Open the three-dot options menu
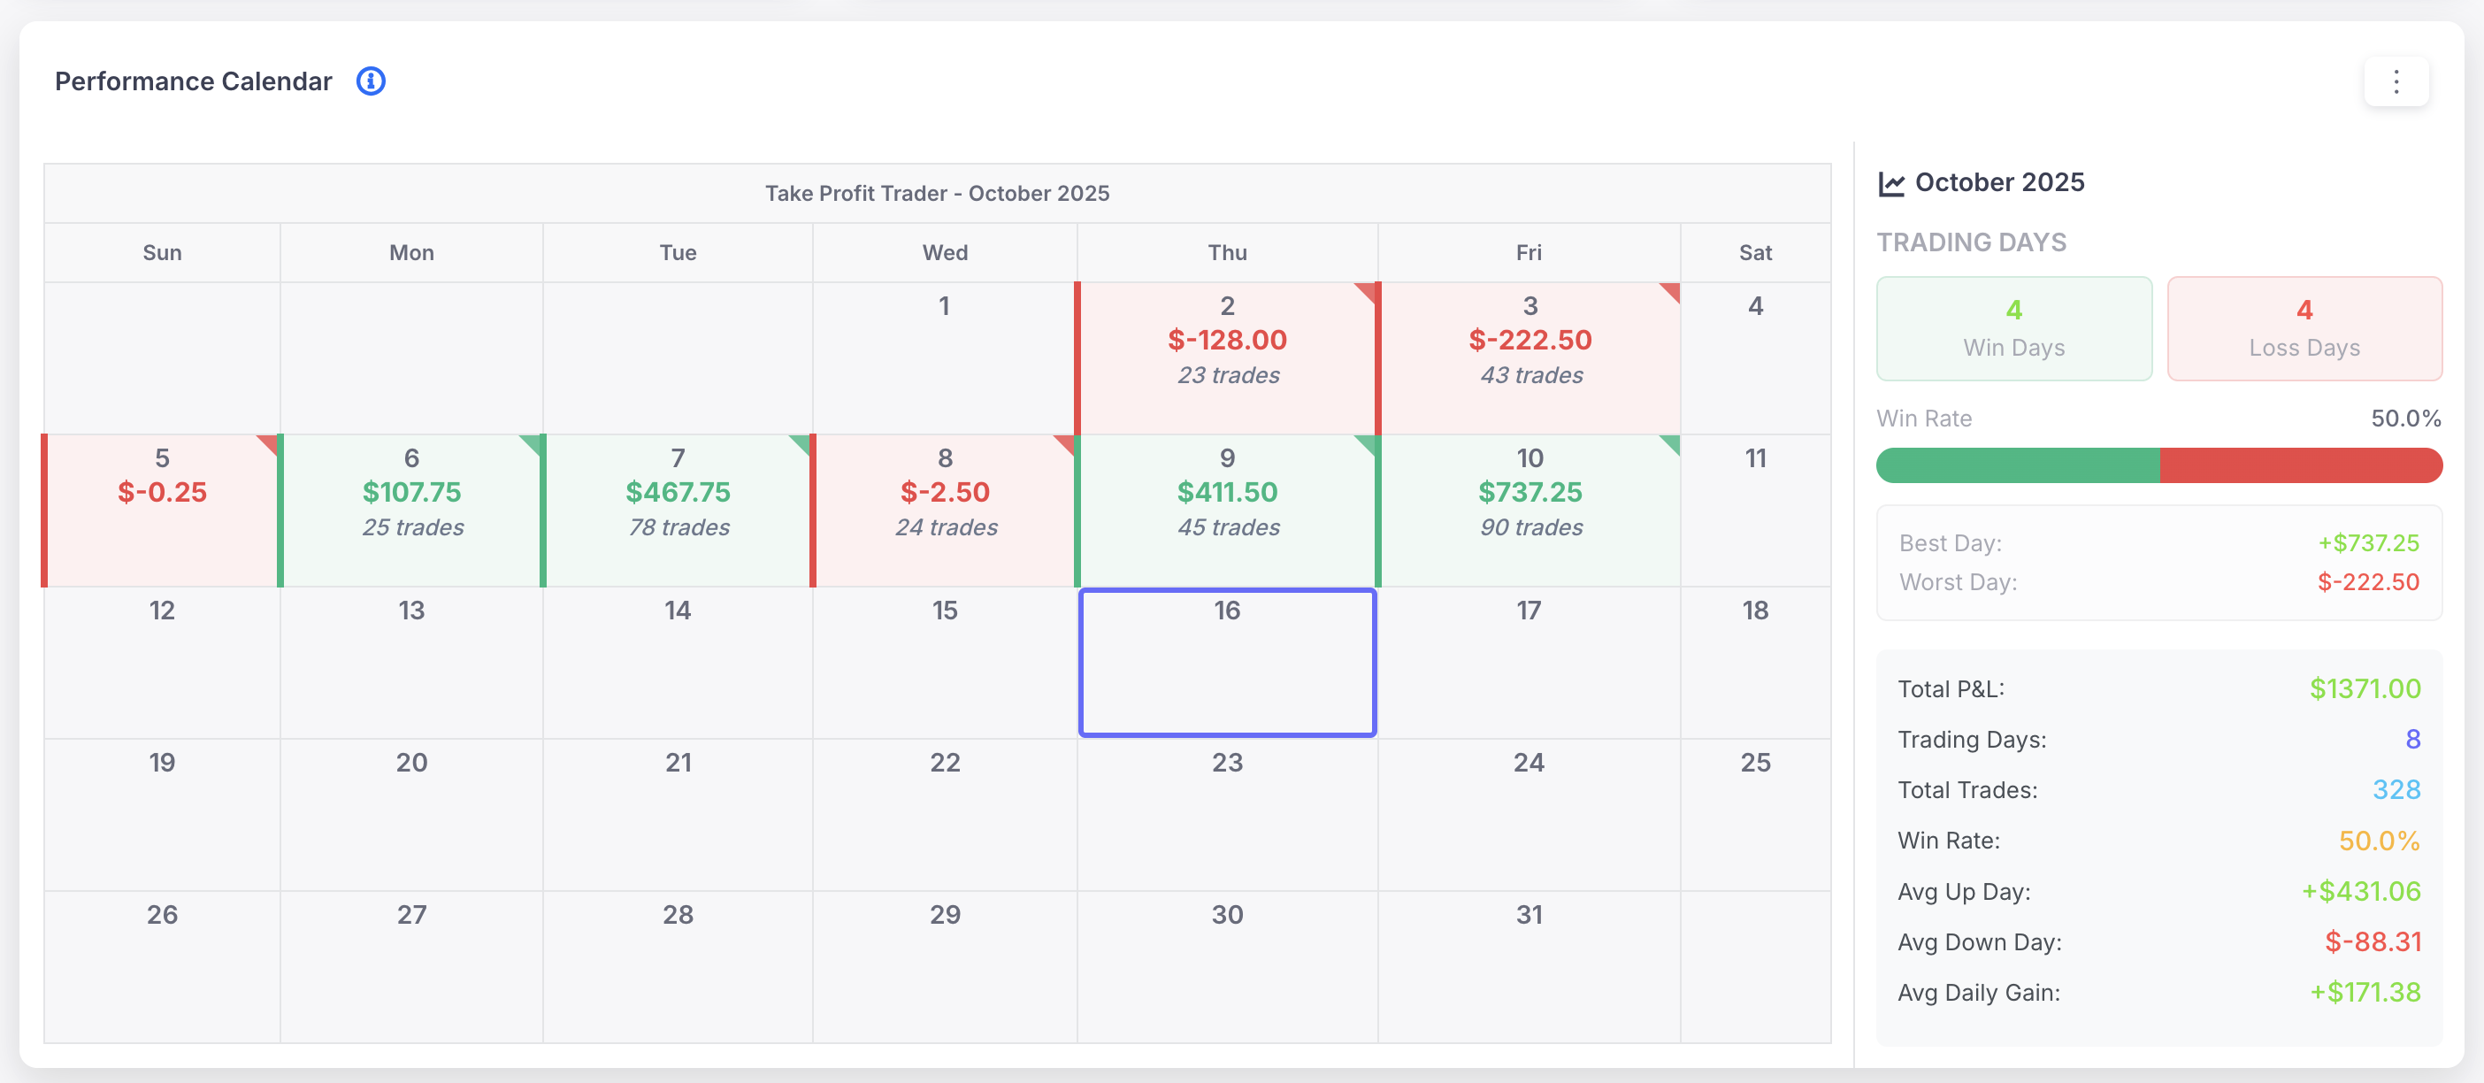The width and height of the screenshot is (2484, 1083). 2397,83
